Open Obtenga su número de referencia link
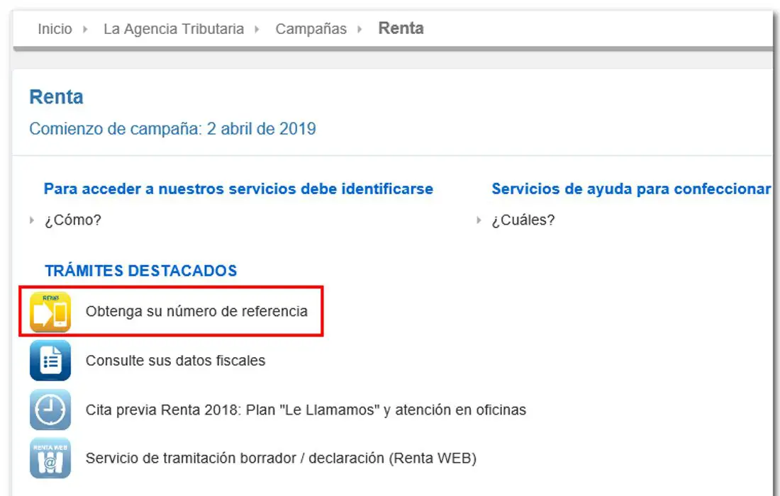 tap(196, 311)
